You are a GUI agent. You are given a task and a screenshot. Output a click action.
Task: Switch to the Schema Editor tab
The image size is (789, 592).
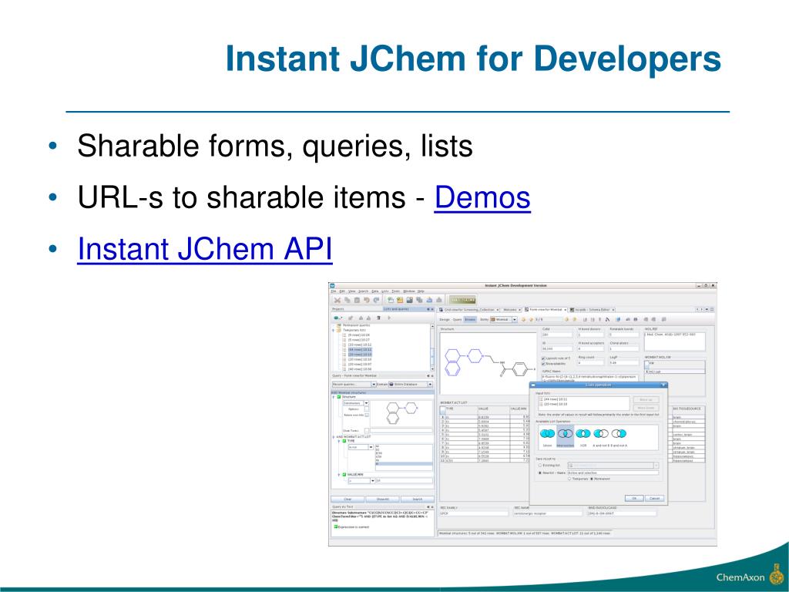click(x=593, y=310)
